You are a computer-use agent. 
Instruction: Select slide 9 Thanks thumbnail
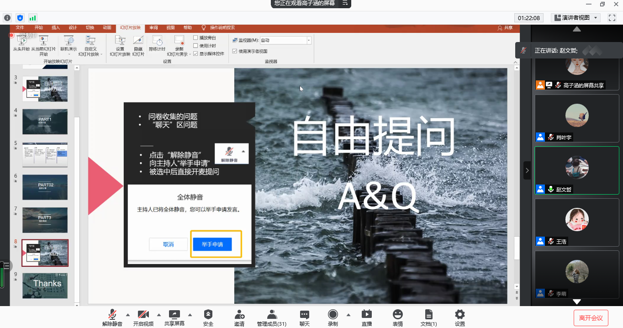tap(45, 286)
